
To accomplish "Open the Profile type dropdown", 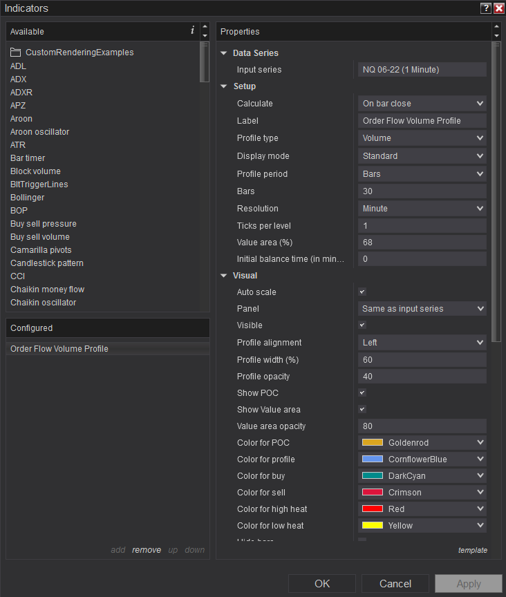I will (422, 138).
